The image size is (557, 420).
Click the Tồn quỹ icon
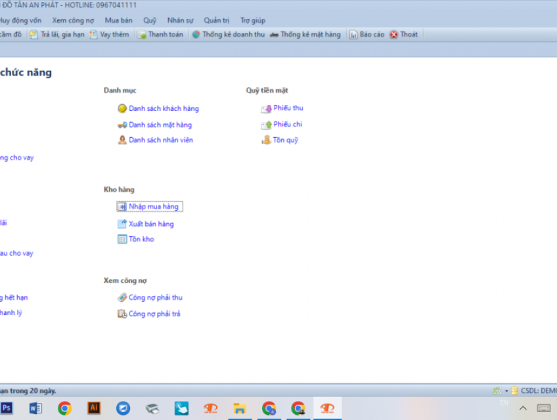tap(266, 140)
